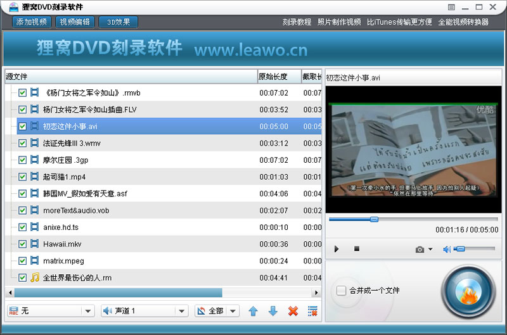
Task: Expand snapshot options arrow beside camera
Action: pyautogui.click(x=430, y=249)
